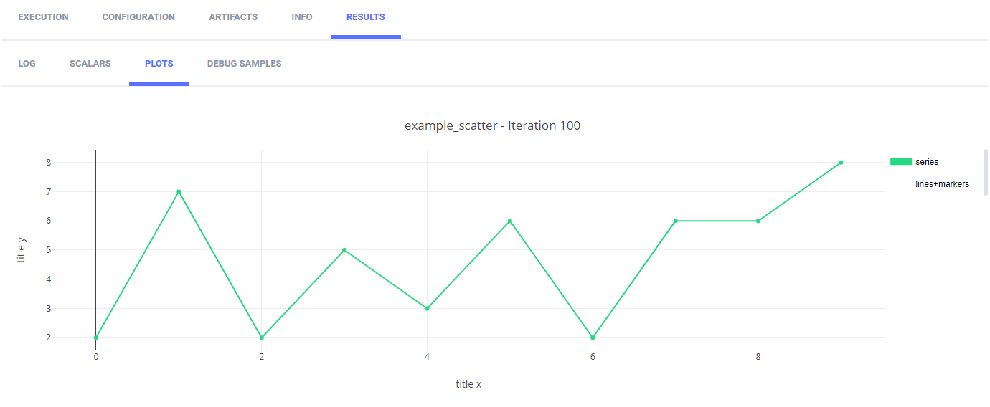The image size is (990, 407).
Task: Open the DEBUG SAMPLES sub-tab
Action: click(x=244, y=64)
